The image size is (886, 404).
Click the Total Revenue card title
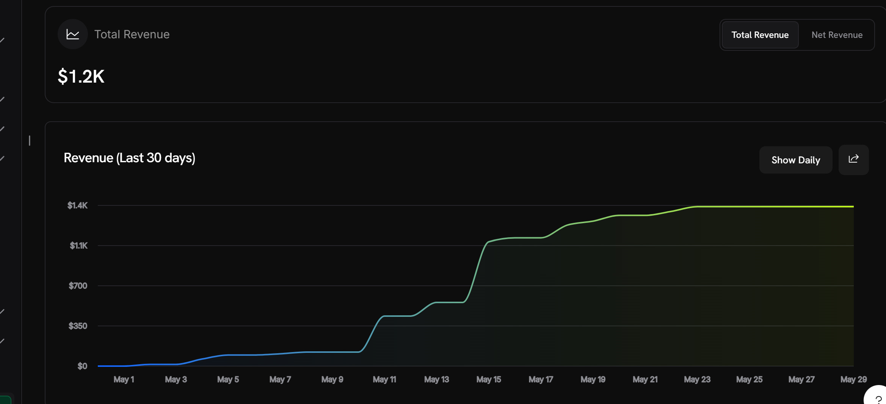click(x=132, y=34)
